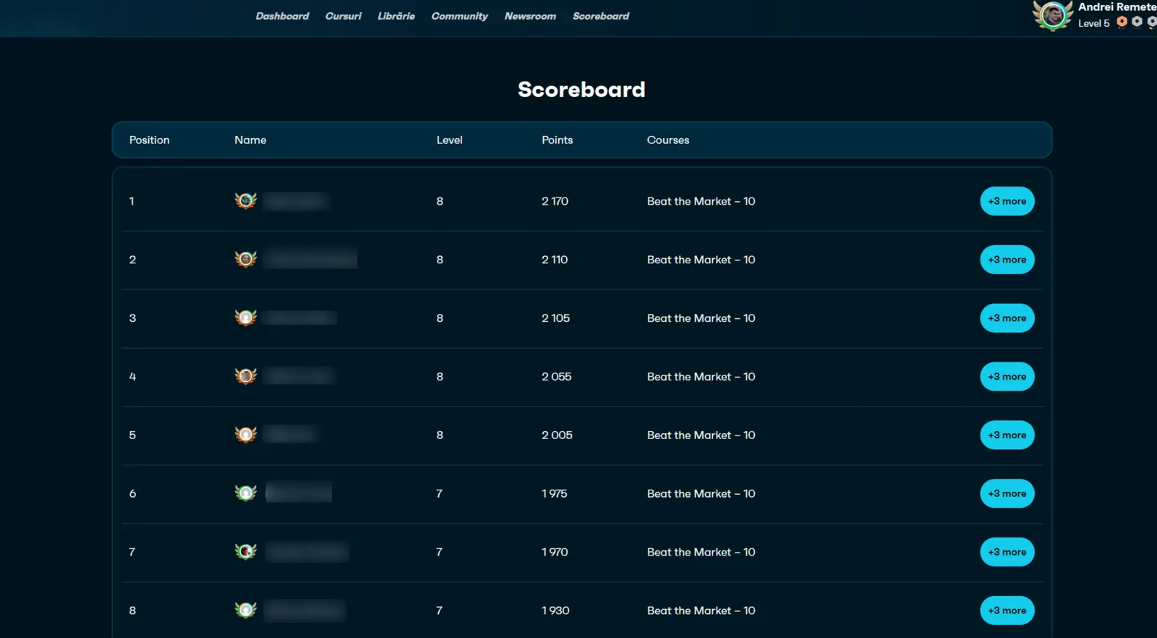
Task: Select the avatar badge in the position 8 row
Action: tap(246, 611)
